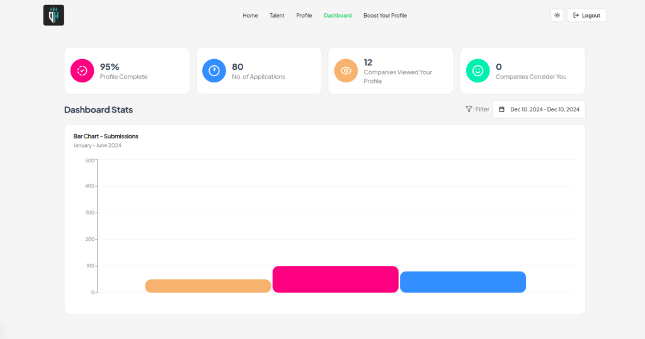
Task: Click calendar icon in date range picker
Action: pos(502,109)
